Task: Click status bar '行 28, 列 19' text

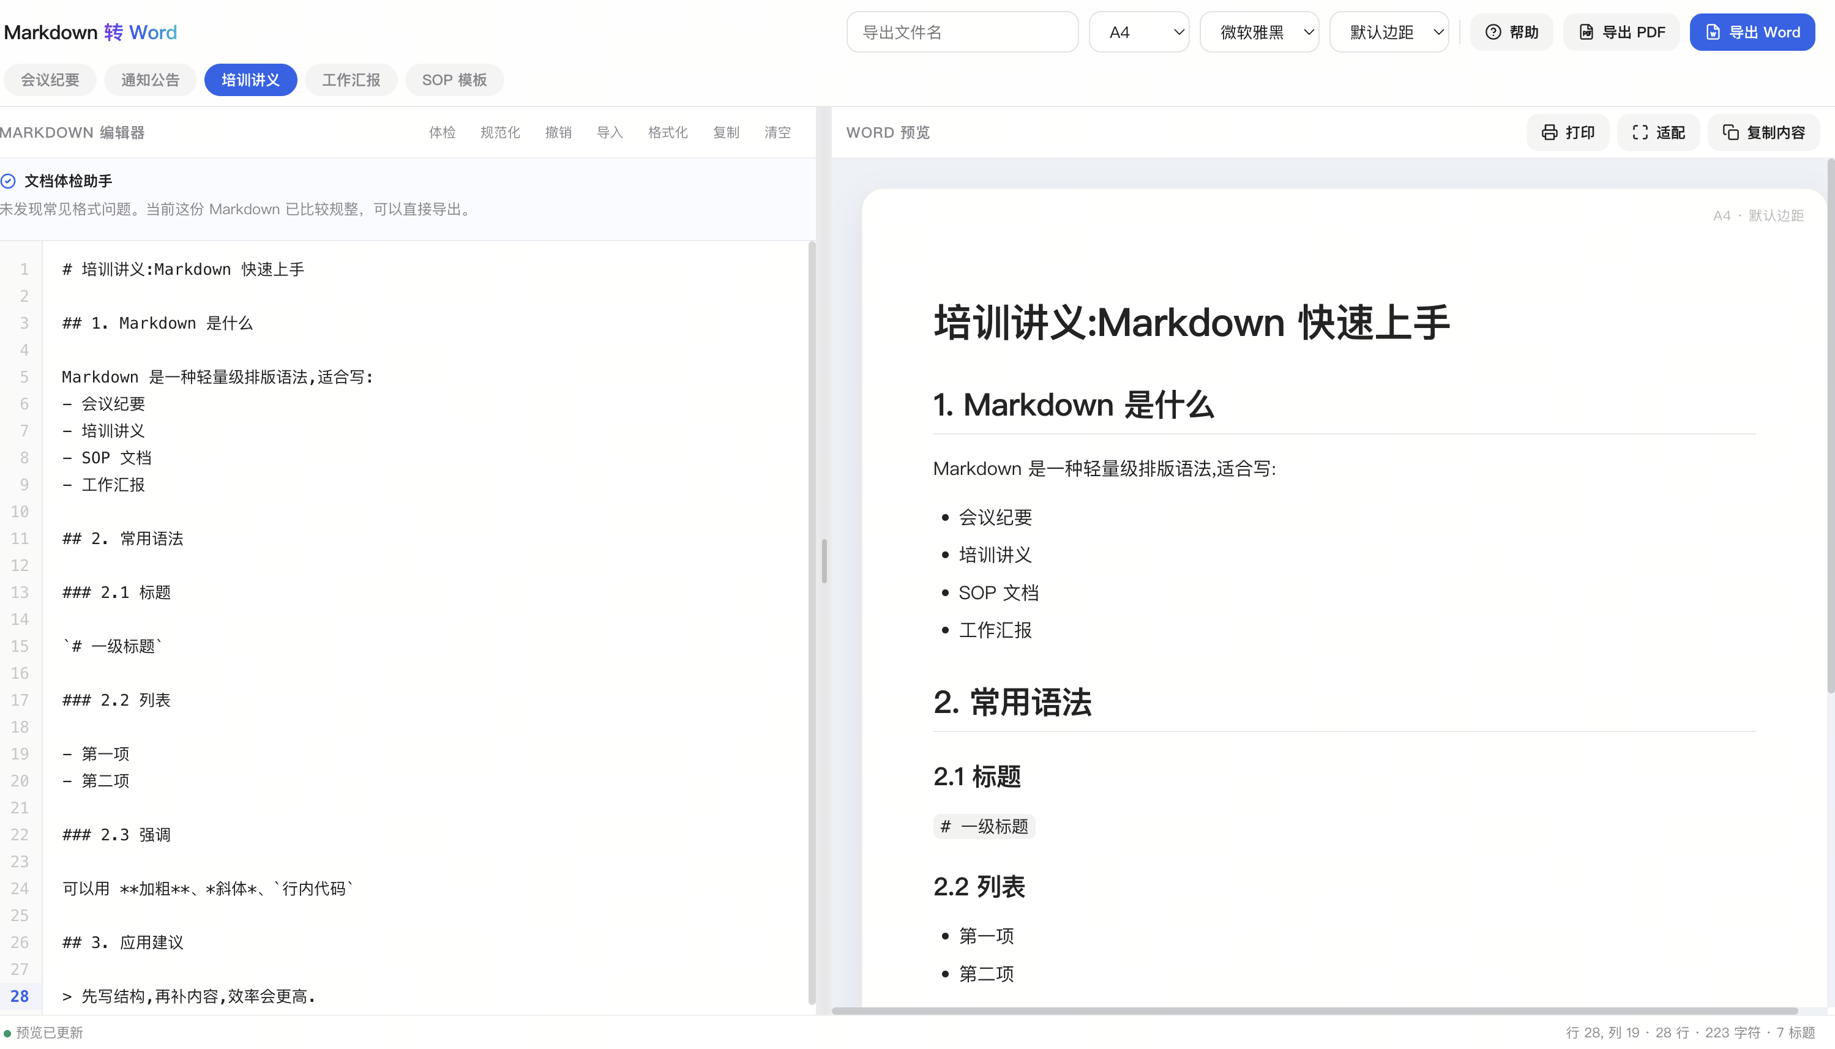Action: click(x=1602, y=1033)
